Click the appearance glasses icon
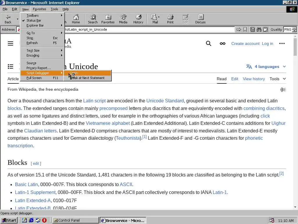Viewport: 298px width, 224px height. click(223, 44)
